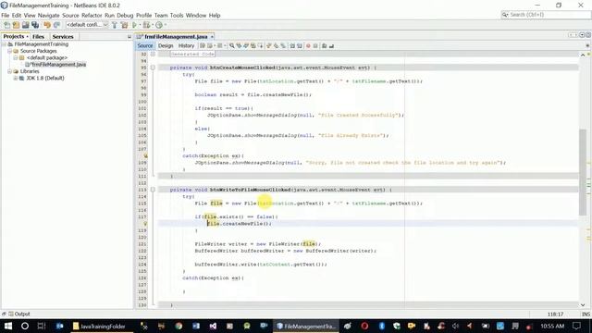Click the New Project toolbar icon
The image size is (592, 333).
(17, 25)
